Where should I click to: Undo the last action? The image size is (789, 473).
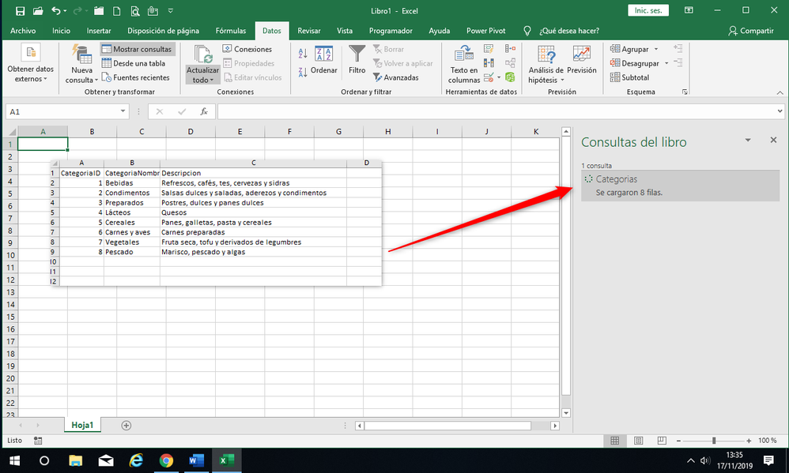coord(56,10)
